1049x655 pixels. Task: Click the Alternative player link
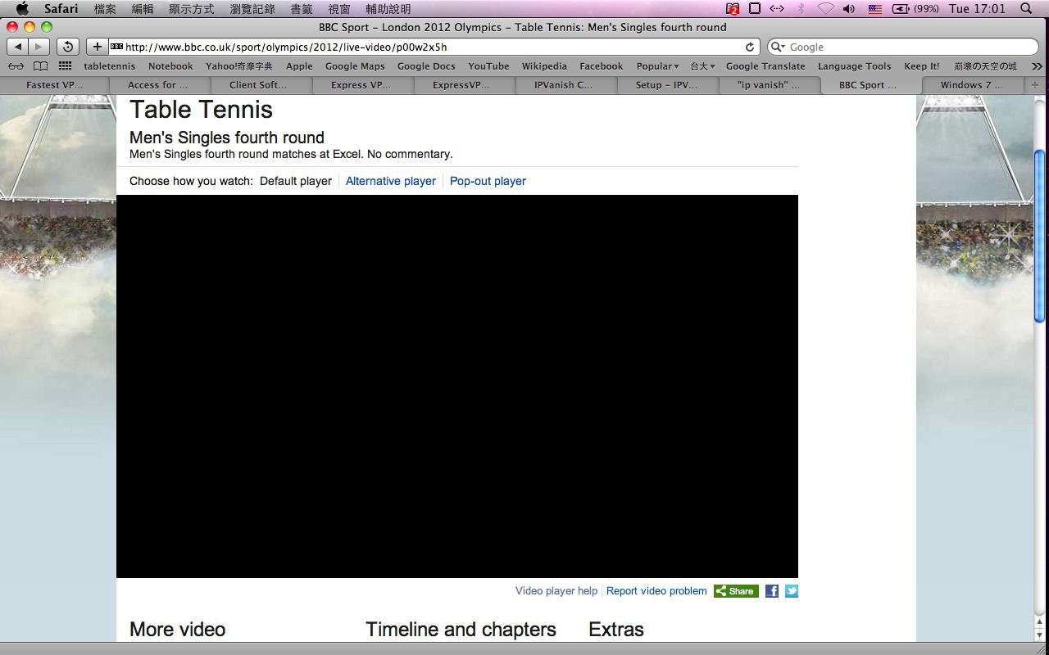391,181
